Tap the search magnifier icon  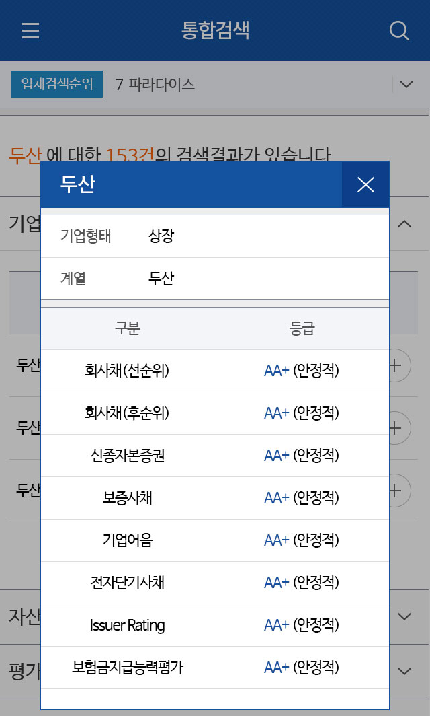399,30
